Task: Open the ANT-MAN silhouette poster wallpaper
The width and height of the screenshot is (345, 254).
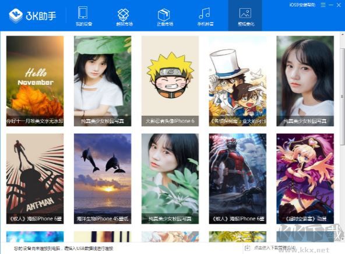Action: pos(35,178)
